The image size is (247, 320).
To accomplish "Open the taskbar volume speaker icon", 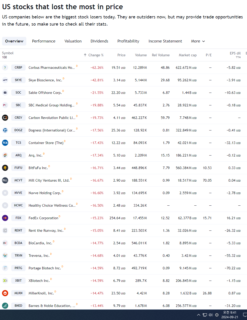I will (x=211, y=315).
